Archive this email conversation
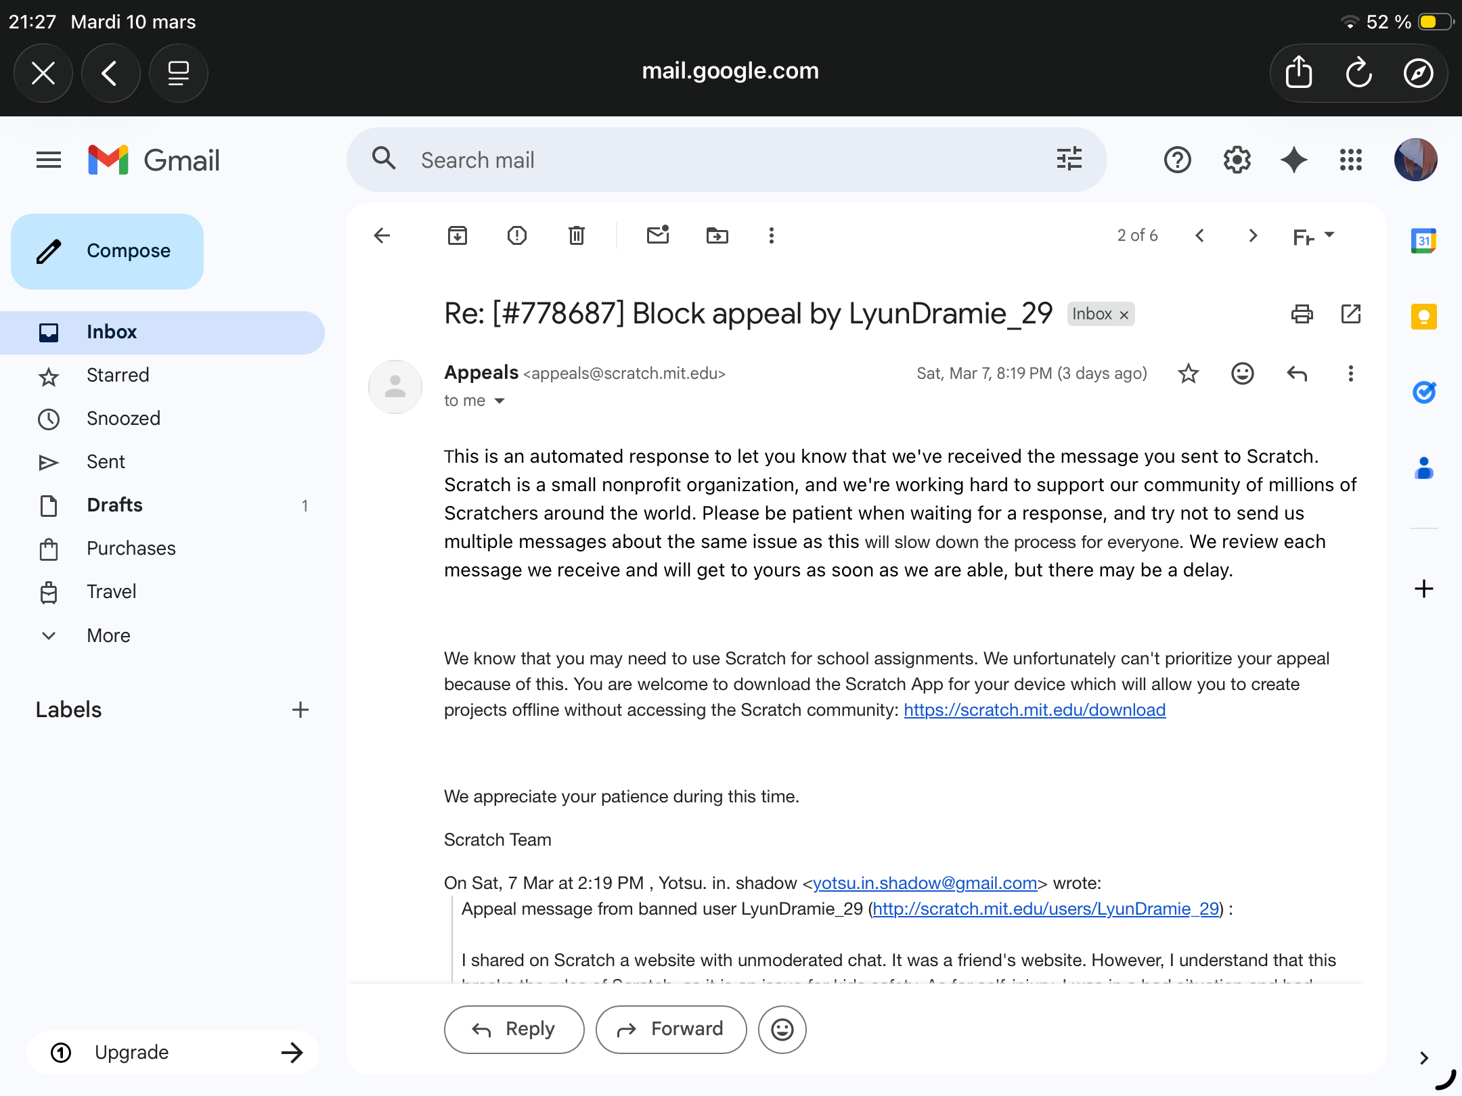The height and width of the screenshot is (1096, 1462). pos(458,235)
